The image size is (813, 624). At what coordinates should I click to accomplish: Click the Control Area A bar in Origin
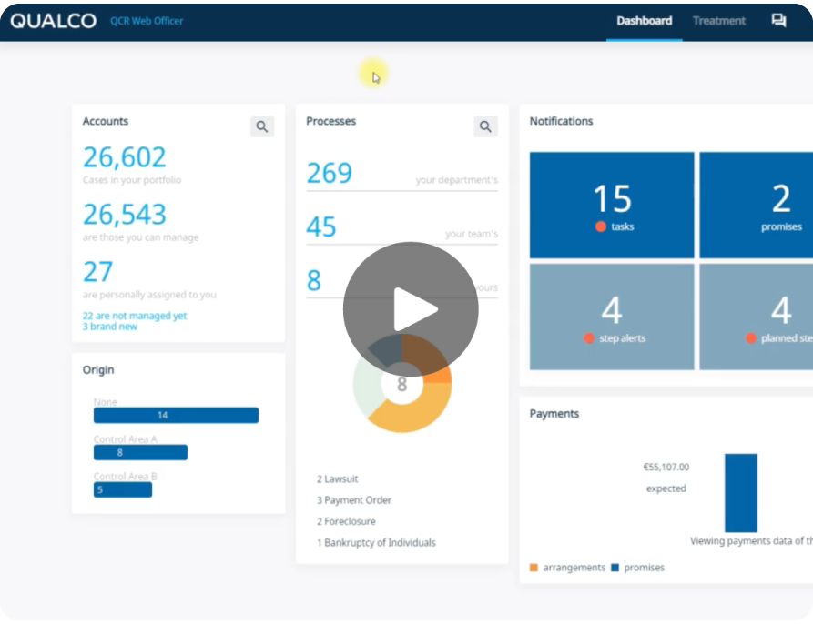(141, 451)
